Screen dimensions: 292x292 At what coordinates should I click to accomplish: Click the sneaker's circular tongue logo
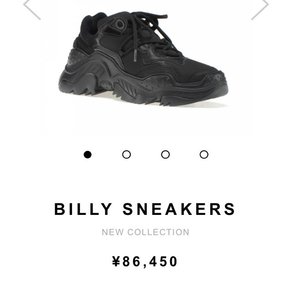[x=119, y=24]
